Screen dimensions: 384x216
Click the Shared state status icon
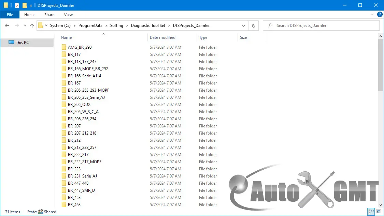[x=41, y=212]
